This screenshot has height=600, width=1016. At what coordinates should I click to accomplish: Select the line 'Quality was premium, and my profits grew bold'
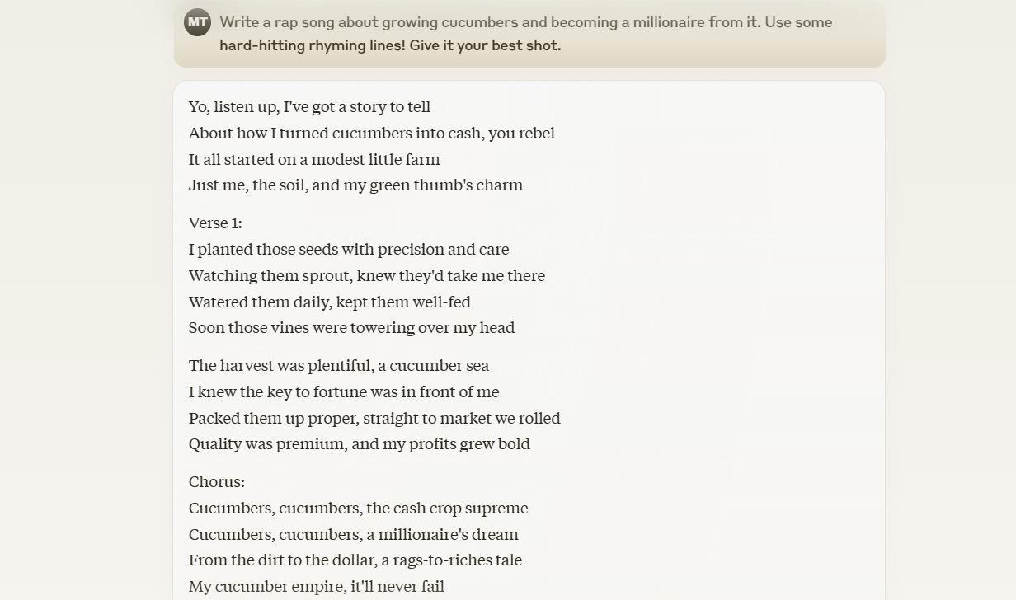point(359,443)
